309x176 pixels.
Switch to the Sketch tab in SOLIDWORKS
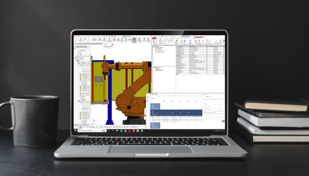[84, 44]
